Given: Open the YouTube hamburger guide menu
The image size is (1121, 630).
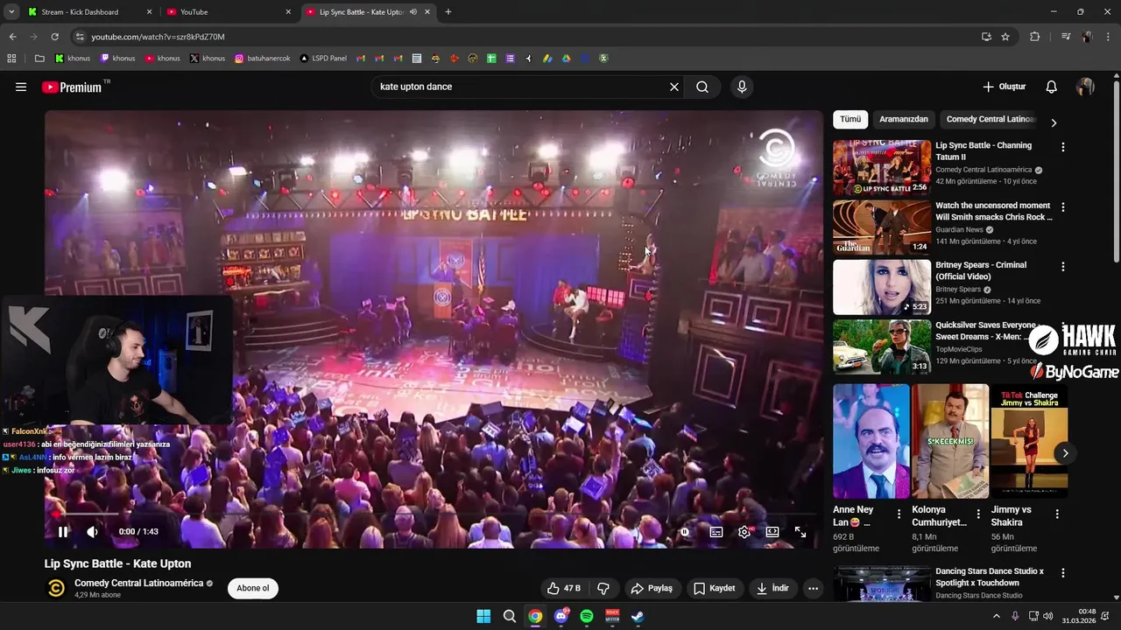Looking at the screenshot, I should (21, 87).
